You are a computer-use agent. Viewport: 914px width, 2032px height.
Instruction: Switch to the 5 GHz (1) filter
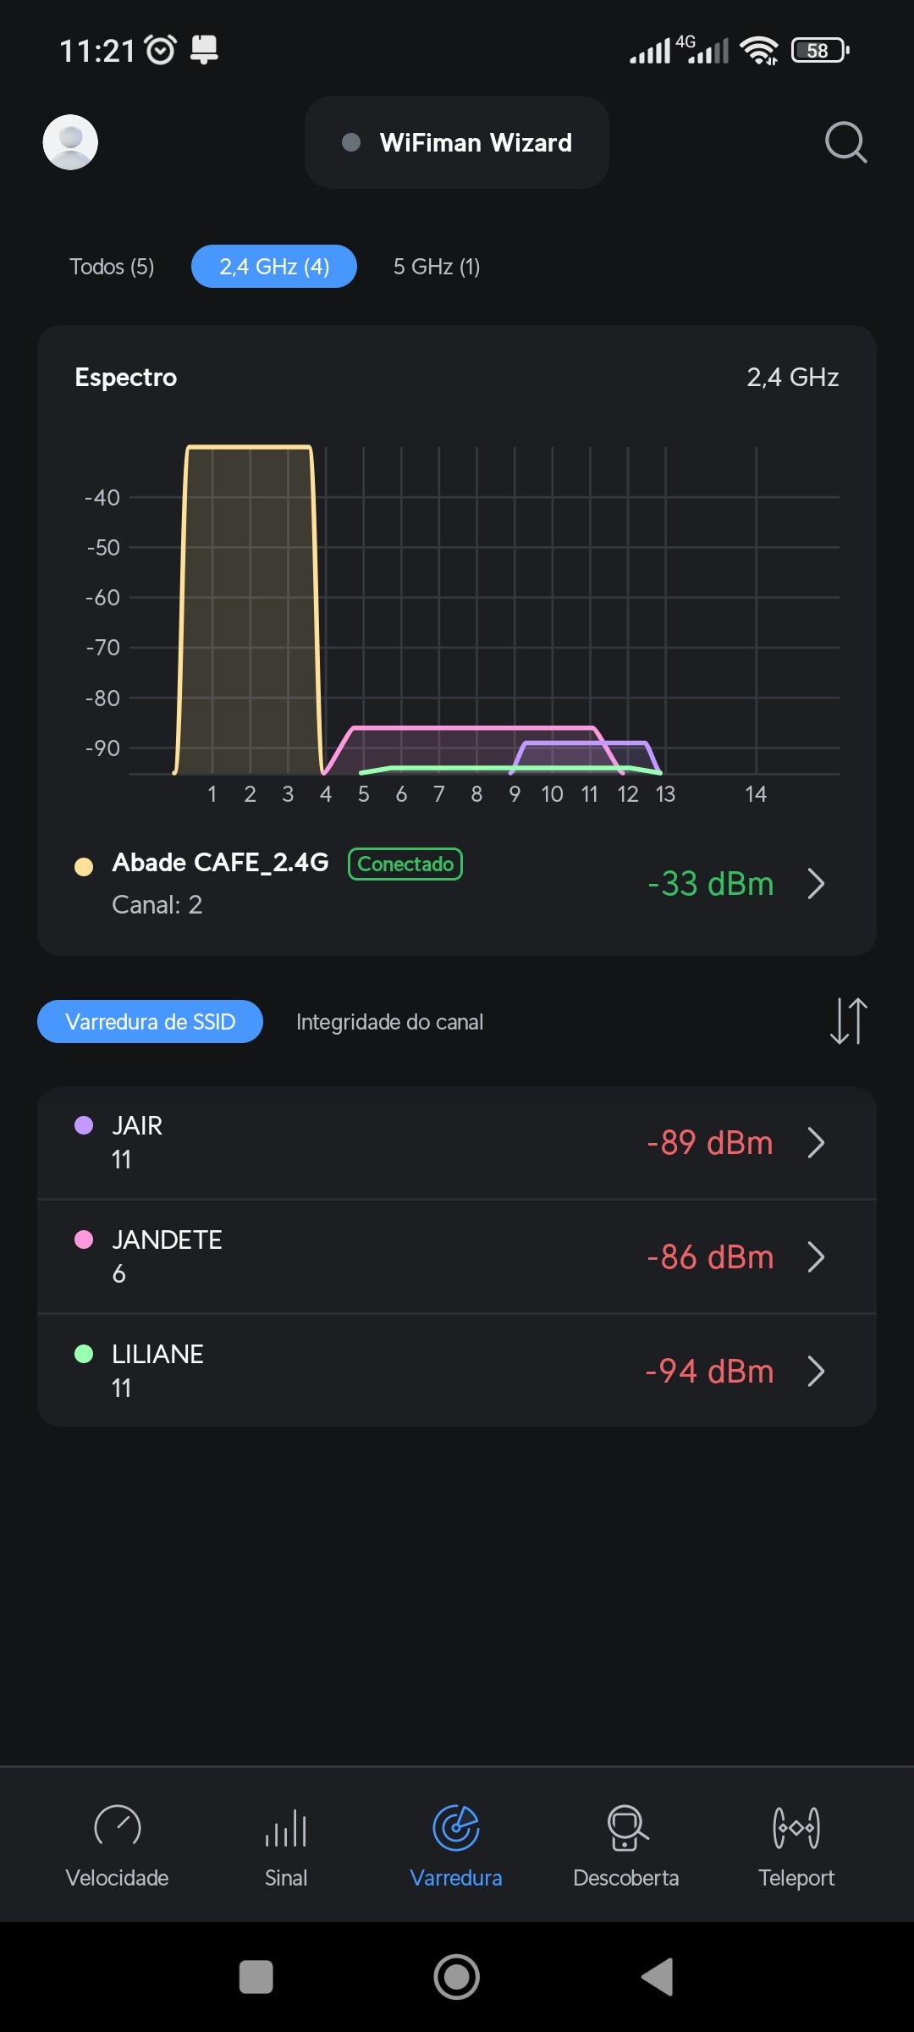pos(437,267)
